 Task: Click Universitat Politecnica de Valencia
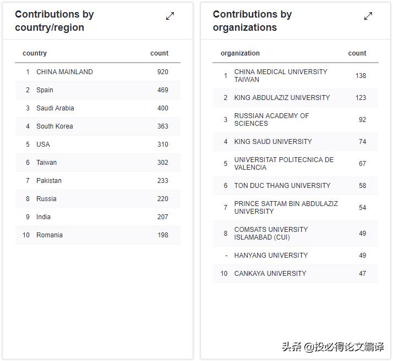(x=283, y=164)
